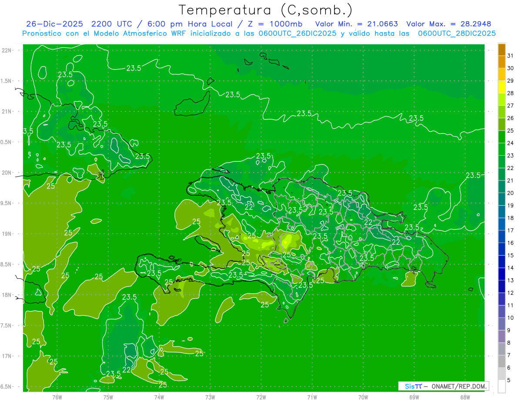Click the '26' color scale value
Screen dimensions: 522x403
(x=511, y=118)
